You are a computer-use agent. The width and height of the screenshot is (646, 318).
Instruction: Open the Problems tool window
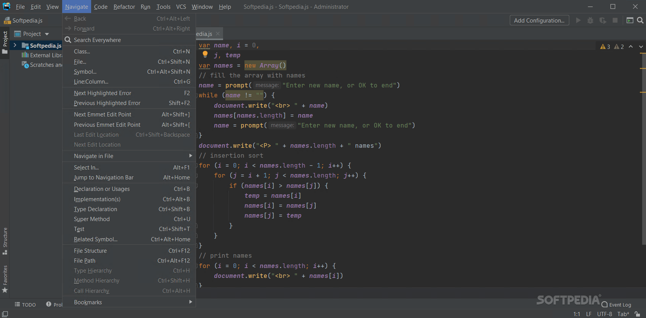(x=54, y=304)
